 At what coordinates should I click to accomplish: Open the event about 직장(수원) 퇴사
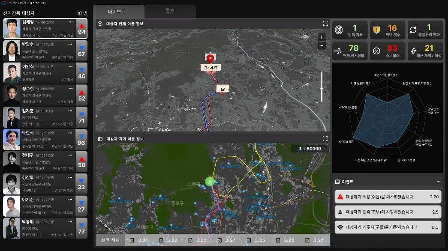tap(388, 197)
